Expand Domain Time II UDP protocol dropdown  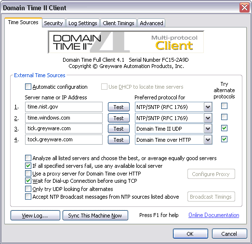[208, 129]
